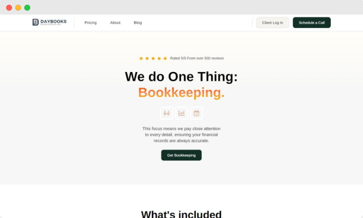Click the calendar checkmark icon tile
363x218 pixels.
pyautogui.click(x=196, y=113)
